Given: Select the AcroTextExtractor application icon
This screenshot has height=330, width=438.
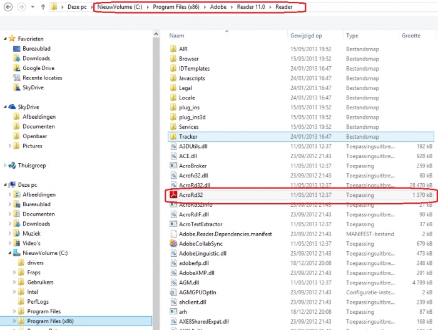Looking at the screenshot, I should (173, 224).
